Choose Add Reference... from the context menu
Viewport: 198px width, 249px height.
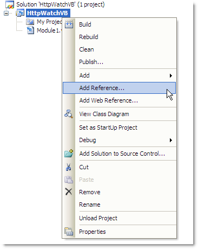tap(119, 88)
